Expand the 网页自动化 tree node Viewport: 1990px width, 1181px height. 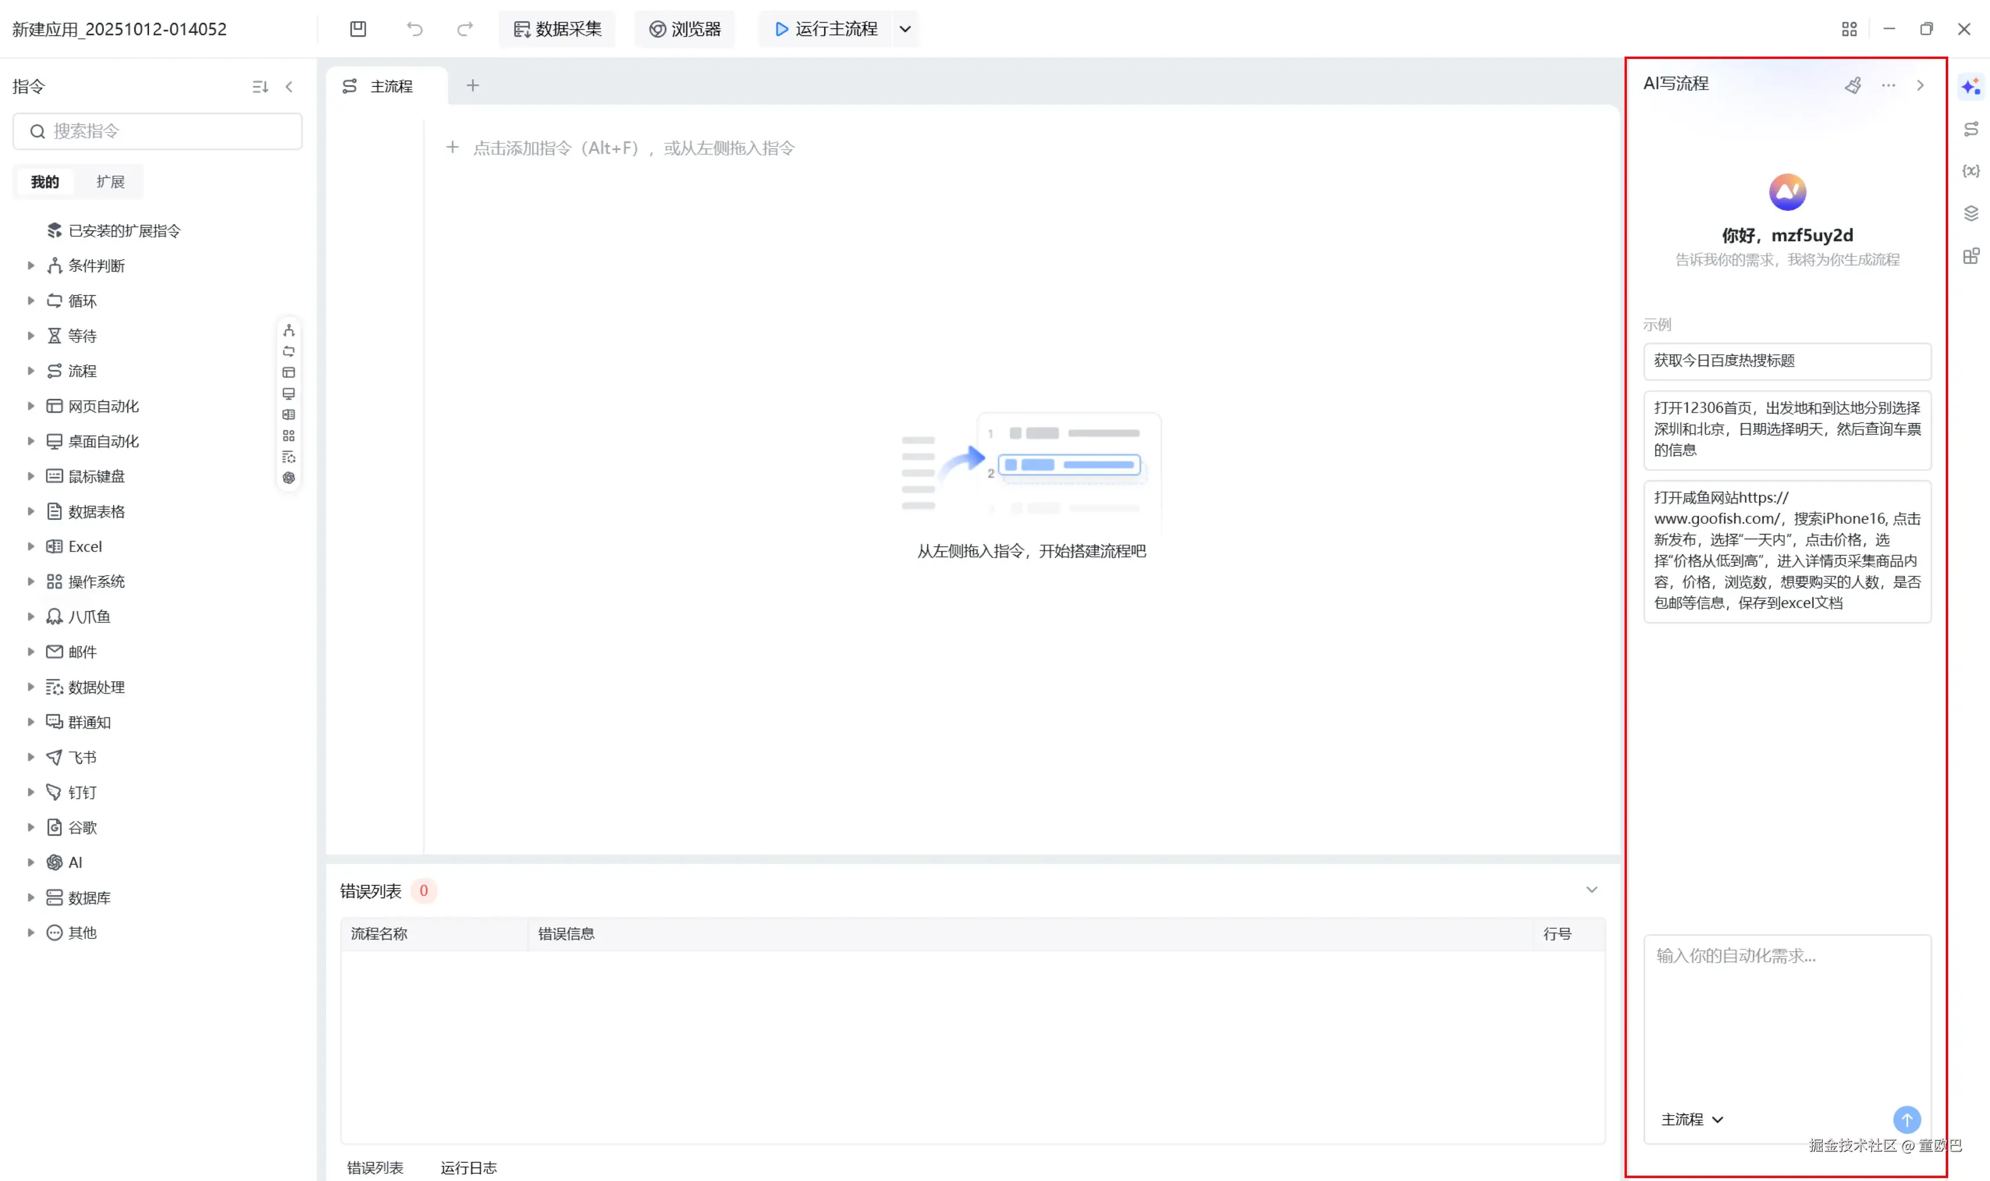(30, 406)
